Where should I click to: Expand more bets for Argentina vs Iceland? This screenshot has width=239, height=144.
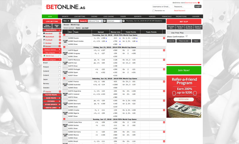point(164,91)
